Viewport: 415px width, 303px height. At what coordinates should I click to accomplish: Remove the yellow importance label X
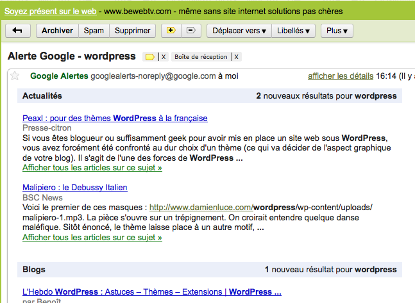coord(164,57)
